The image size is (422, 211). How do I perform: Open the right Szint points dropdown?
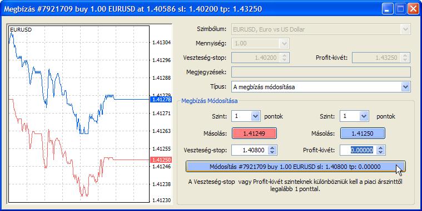364,116
